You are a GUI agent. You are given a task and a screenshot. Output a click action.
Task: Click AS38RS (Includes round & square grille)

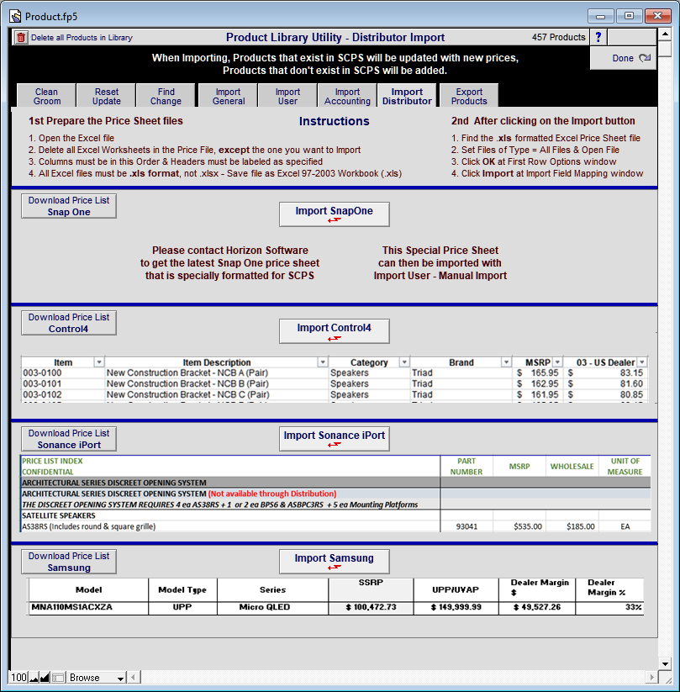[x=89, y=526]
